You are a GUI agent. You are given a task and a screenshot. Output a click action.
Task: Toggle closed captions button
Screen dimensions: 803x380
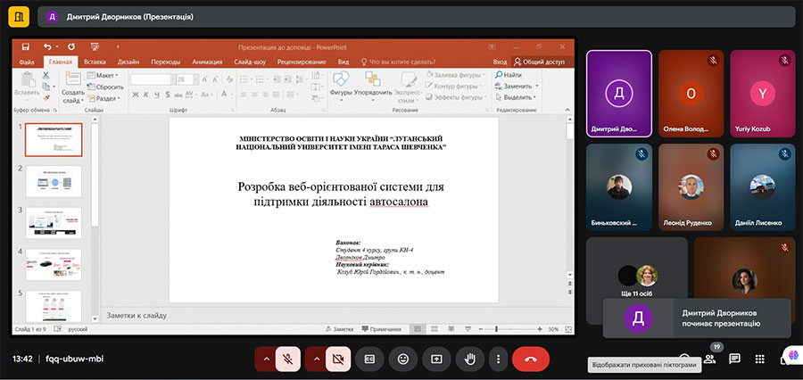[x=369, y=359]
